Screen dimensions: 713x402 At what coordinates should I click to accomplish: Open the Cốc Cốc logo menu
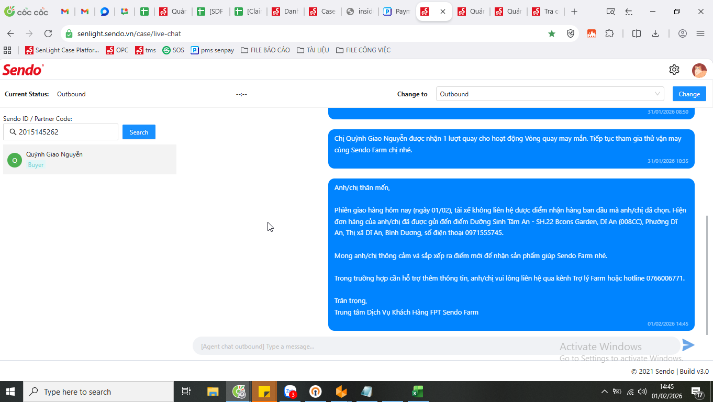tap(26, 12)
